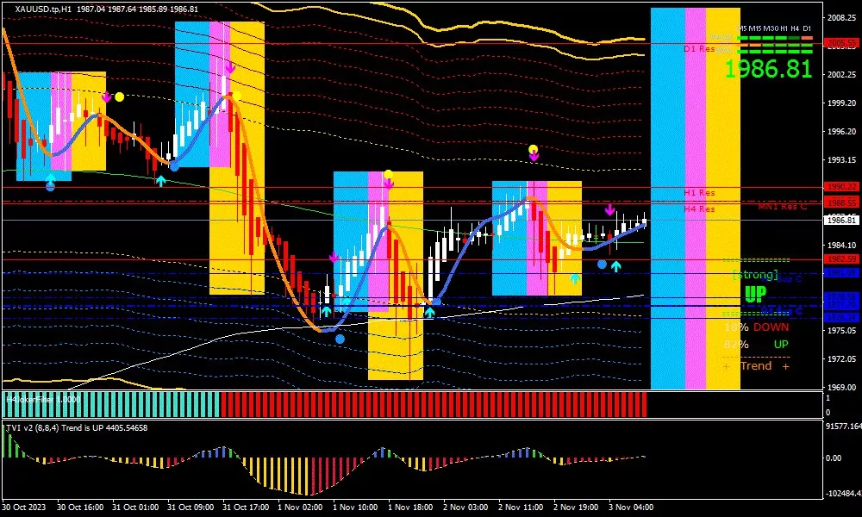Click the blue dot at the lowest trough
862x517 pixels.
click(x=340, y=339)
